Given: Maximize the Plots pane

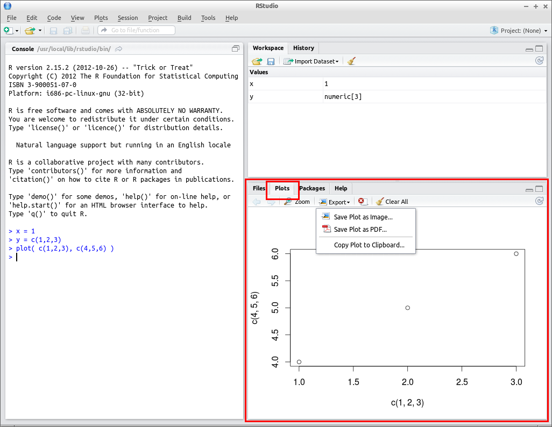Looking at the screenshot, I should (539, 189).
